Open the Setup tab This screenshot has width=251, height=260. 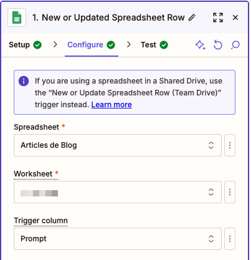pyautogui.click(x=25, y=45)
